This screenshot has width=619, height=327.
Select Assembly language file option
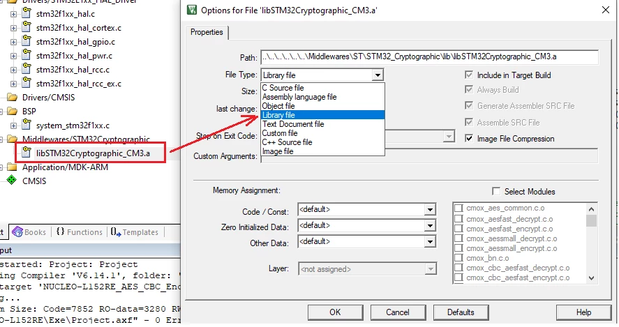pyautogui.click(x=322, y=97)
